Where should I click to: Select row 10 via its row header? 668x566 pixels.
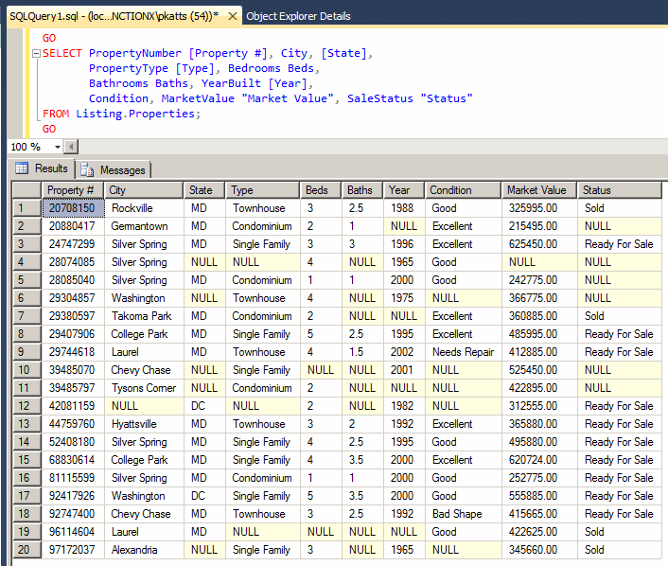click(26, 370)
